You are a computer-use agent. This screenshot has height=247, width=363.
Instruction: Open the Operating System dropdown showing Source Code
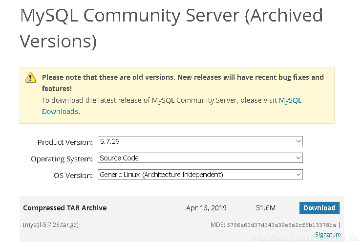pos(200,158)
